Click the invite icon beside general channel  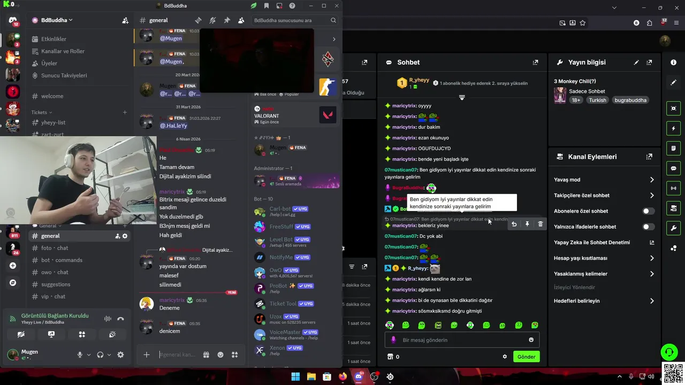pyautogui.click(x=118, y=236)
